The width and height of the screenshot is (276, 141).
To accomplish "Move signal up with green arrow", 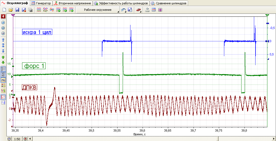I will click(x=3, y=57).
